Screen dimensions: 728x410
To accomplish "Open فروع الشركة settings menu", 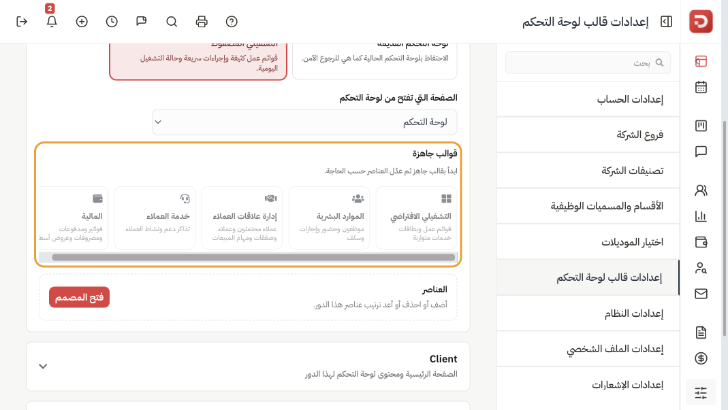I will pyautogui.click(x=588, y=135).
